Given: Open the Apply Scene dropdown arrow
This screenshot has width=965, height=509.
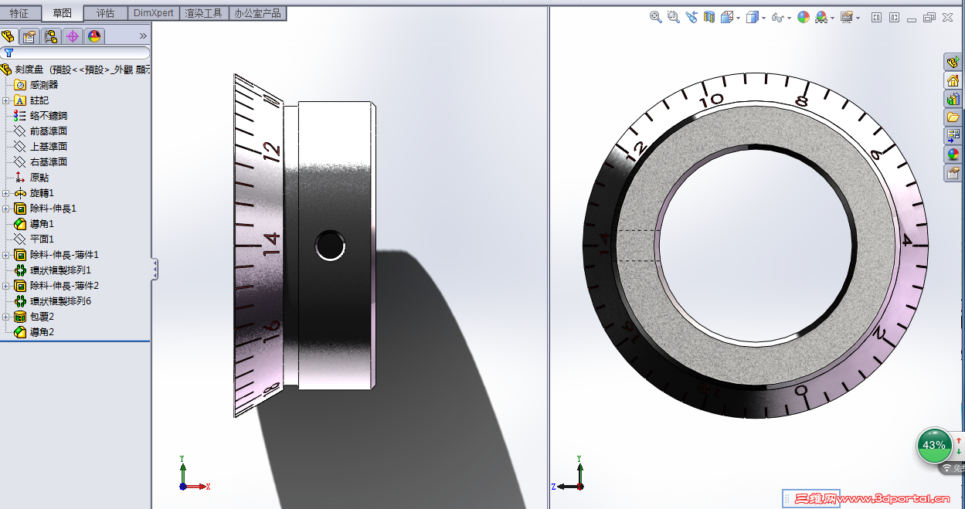Looking at the screenshot, I should [x=833, y=18].
